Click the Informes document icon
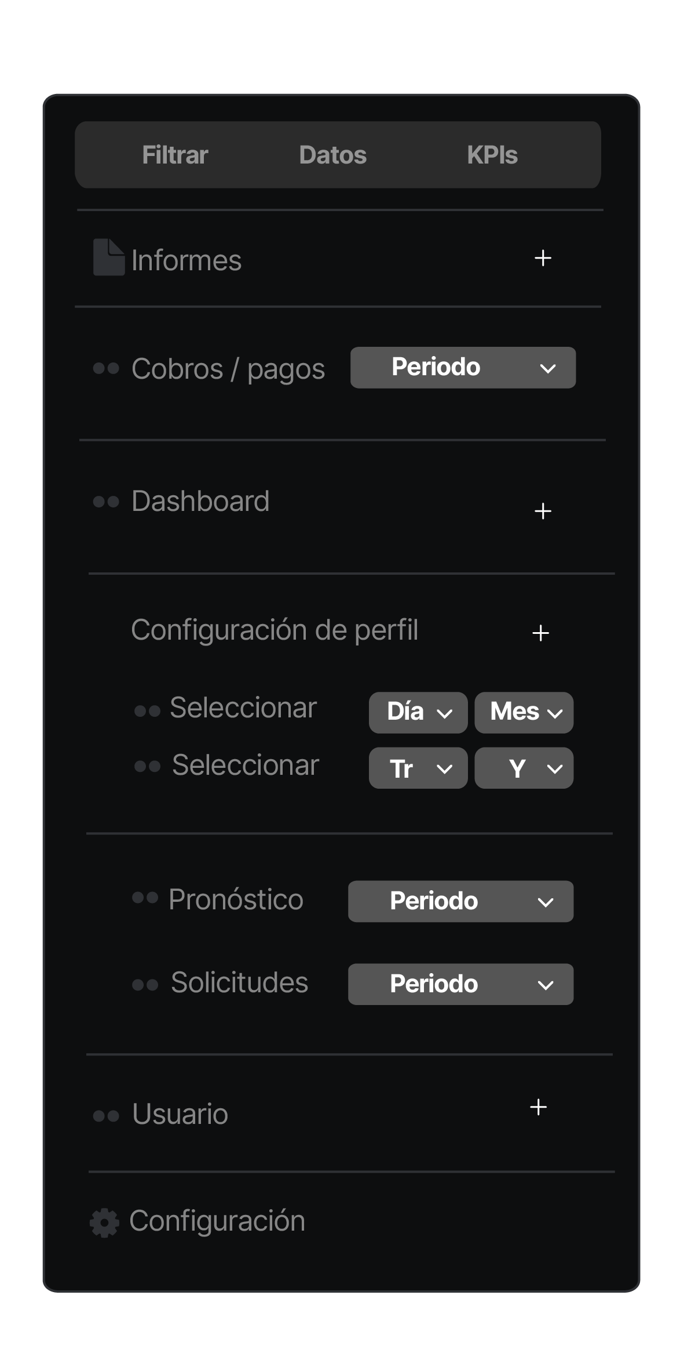This screenshot has width=673, height=1353. point(108,257)
